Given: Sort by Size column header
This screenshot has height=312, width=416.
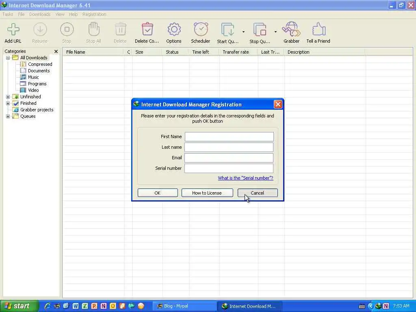Looking at the screenshot, I should tap(147, 52).
